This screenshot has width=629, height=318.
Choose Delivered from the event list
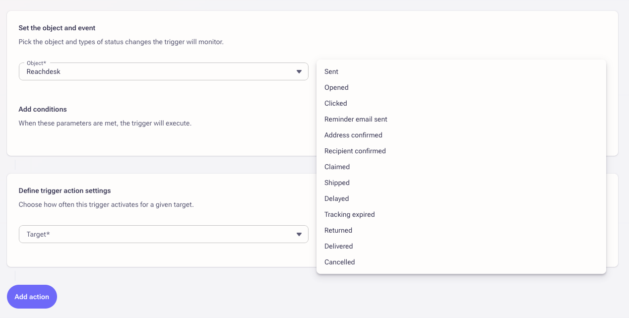pos(338,246)
